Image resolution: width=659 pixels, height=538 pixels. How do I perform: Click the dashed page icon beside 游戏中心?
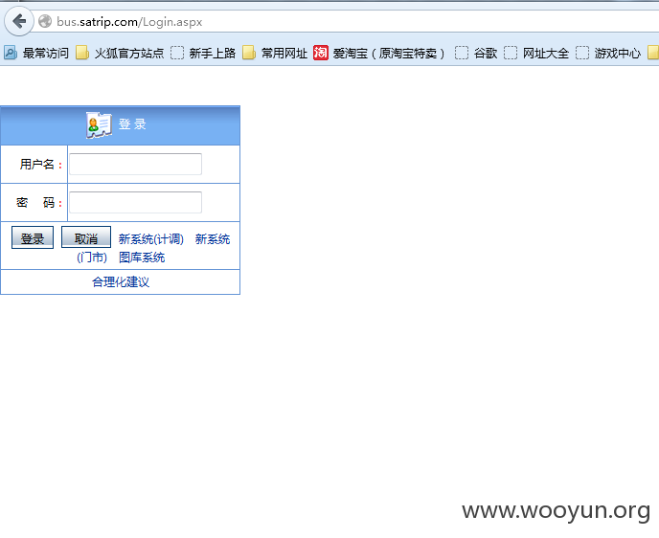582,53
